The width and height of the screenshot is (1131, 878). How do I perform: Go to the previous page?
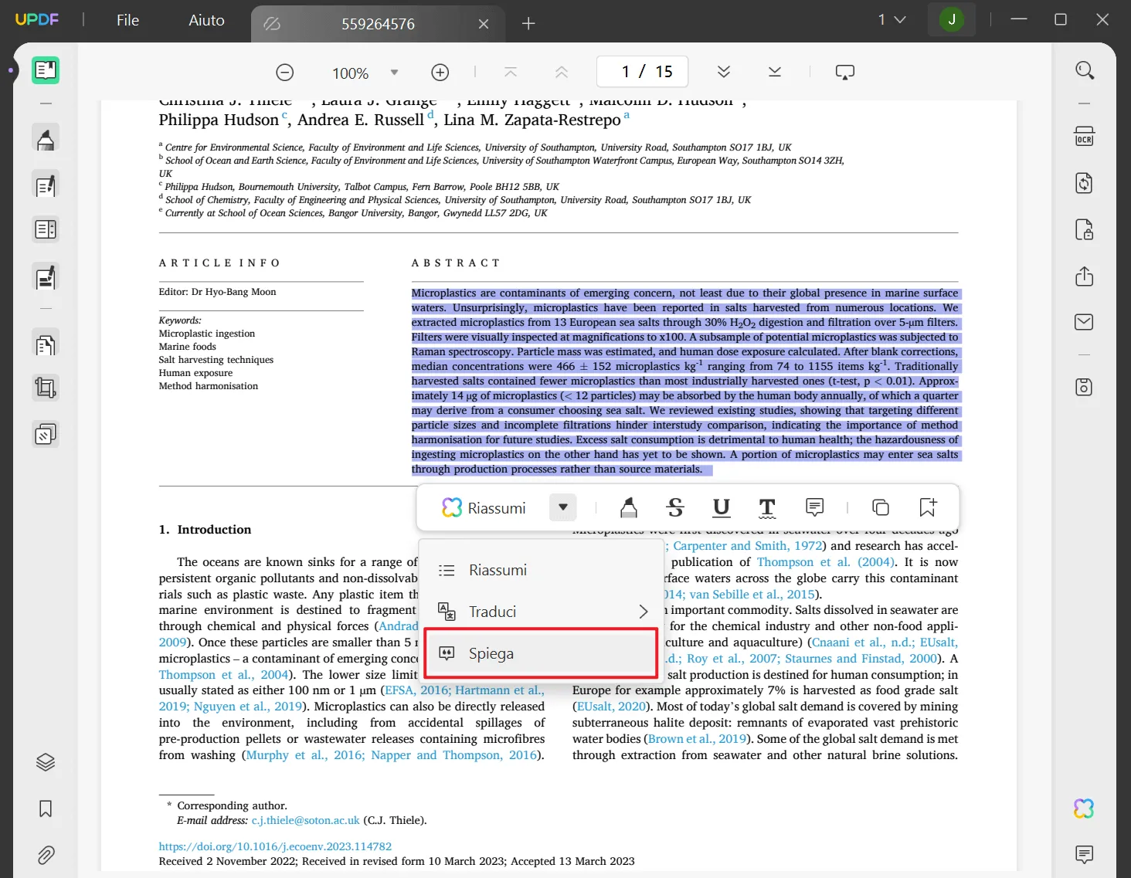point(562,72)
